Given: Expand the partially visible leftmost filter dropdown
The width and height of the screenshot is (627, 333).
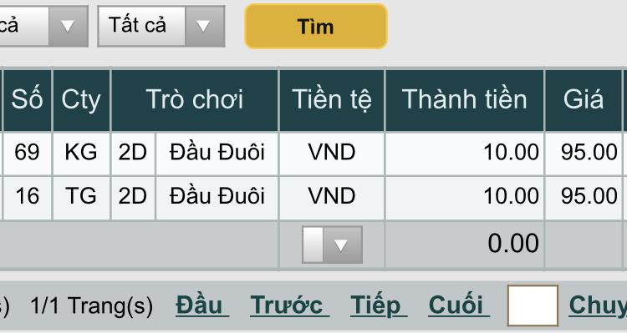Looking at the screenshot, I should [x=43, y=27].
